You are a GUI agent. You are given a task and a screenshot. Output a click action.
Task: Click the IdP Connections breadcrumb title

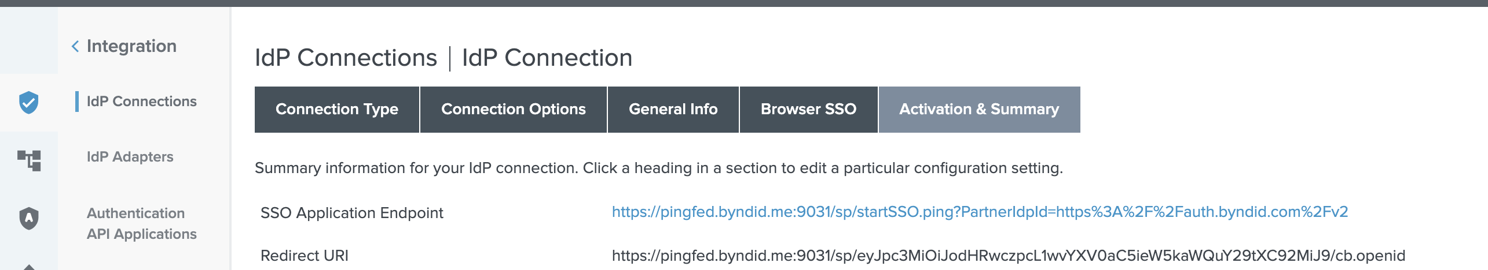pyautogui.click(x=346, y=58)
